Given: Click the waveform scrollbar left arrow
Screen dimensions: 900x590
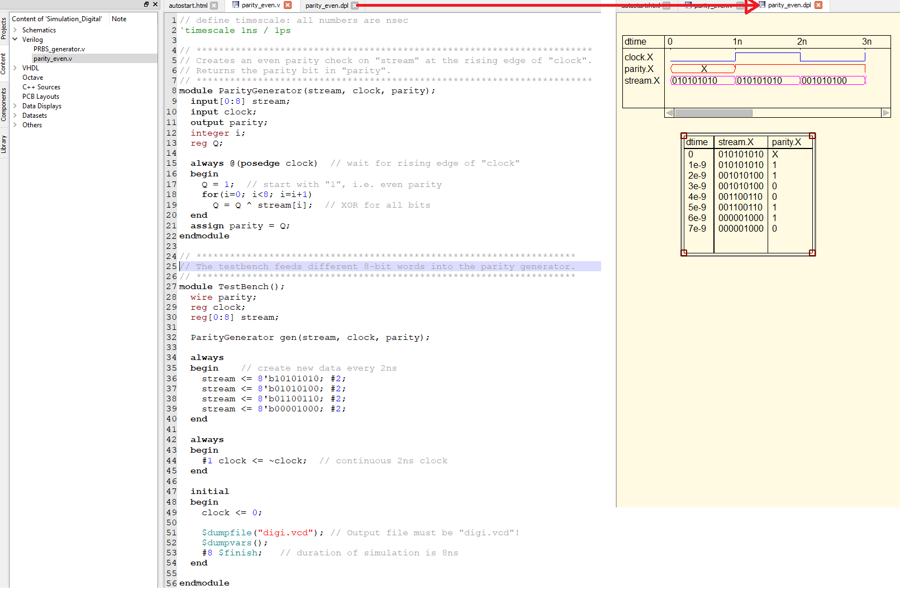Looking at the screenshot, I should pos(669,113).
